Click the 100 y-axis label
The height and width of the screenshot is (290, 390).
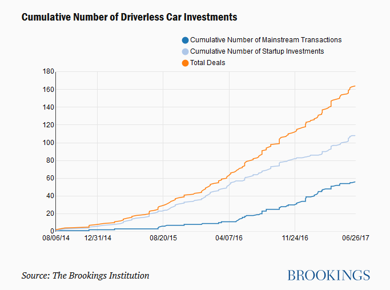click(48, 143)
